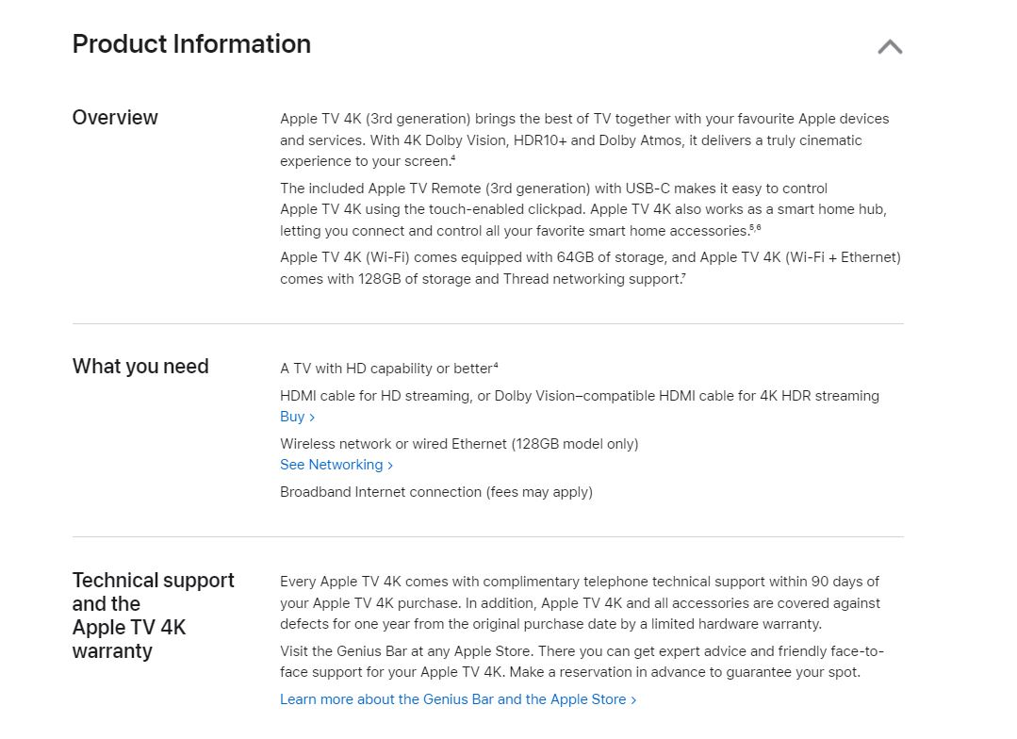Click the Technical support and warranty heading
This screenshot has height=739, width=1017.
click(x=153, y=616)
